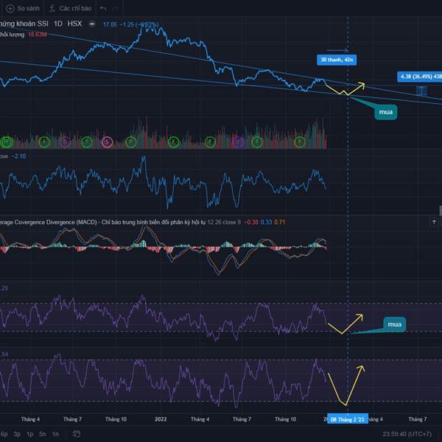Switch to the 3p time range

17,434
